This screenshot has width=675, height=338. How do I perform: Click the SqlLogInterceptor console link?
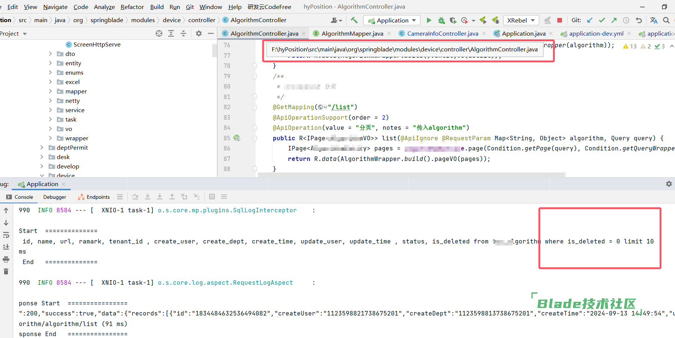click(227, 210)
